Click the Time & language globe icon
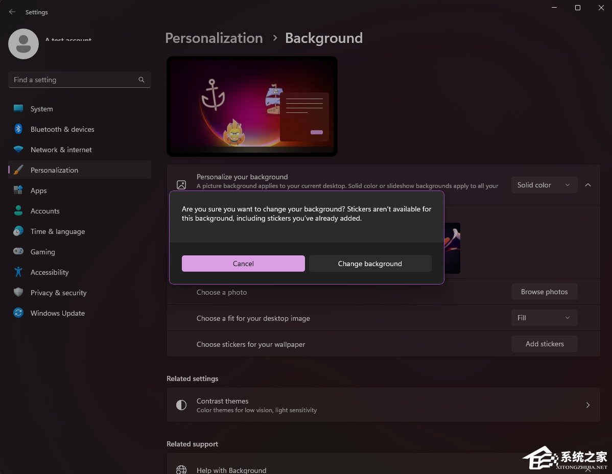Image resolution: width=612 pixels, height=474 pixels. point(18,231)
